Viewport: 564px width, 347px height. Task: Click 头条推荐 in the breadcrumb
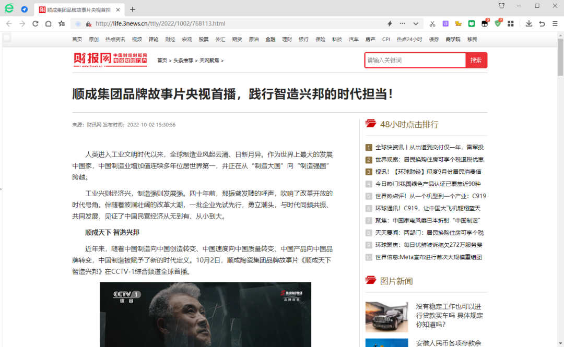[183, 61]
